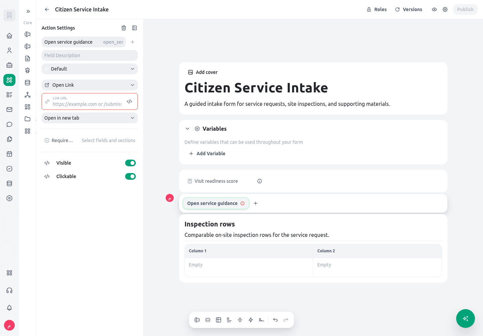This screenshot has width=483, height=336.
Task: Open the Default style dropdown
Action: click(x=90, y=69)
